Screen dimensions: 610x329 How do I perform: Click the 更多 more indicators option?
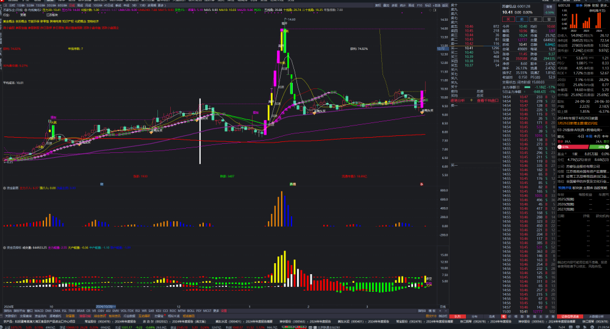click(217, 311)
